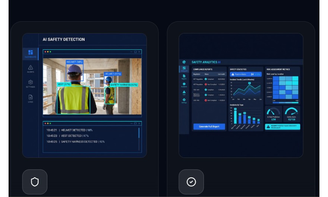This screenshot has width=328, height=197.
Task: Click the AI SAFETY DETECTION title
Action: (64, 39)
